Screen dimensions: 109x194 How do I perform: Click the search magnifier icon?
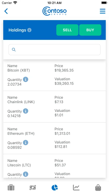click(x=14, y=50)
